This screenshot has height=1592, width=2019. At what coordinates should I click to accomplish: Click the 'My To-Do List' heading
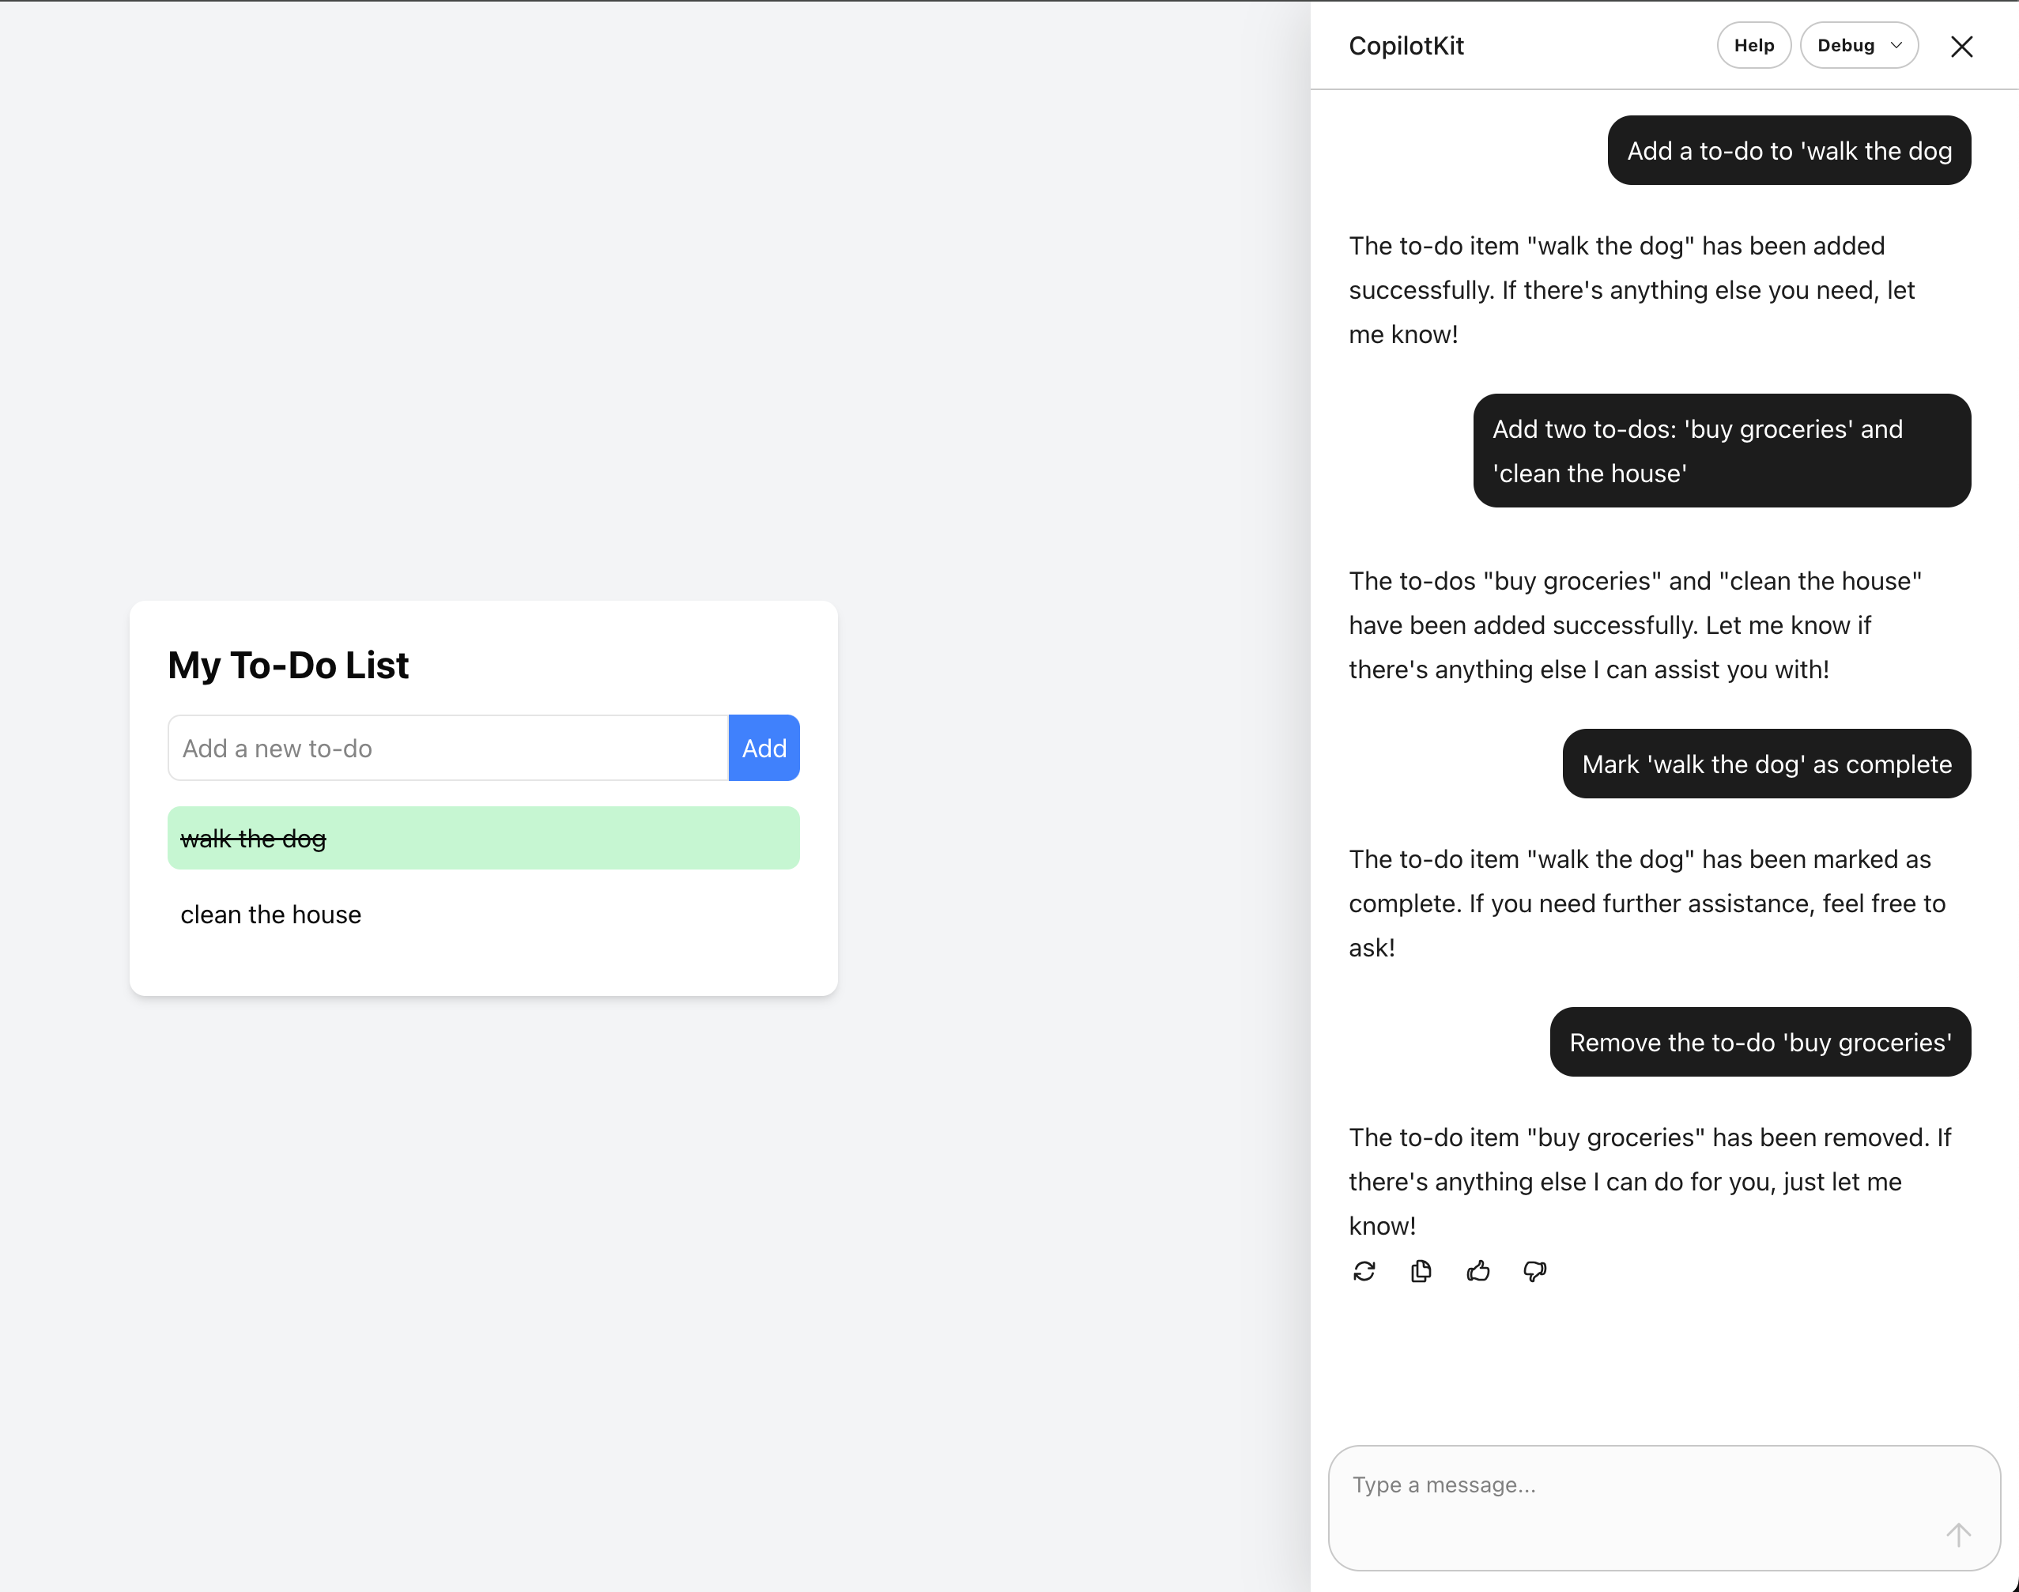tap(288, 666)
